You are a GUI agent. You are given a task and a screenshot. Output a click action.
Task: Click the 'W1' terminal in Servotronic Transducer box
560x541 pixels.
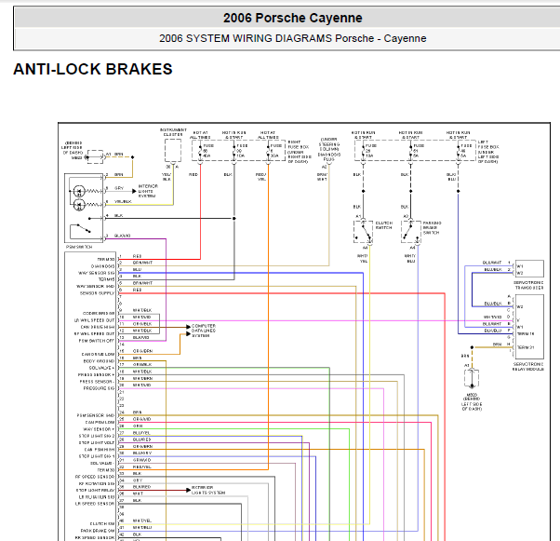[x=520, y=266]
